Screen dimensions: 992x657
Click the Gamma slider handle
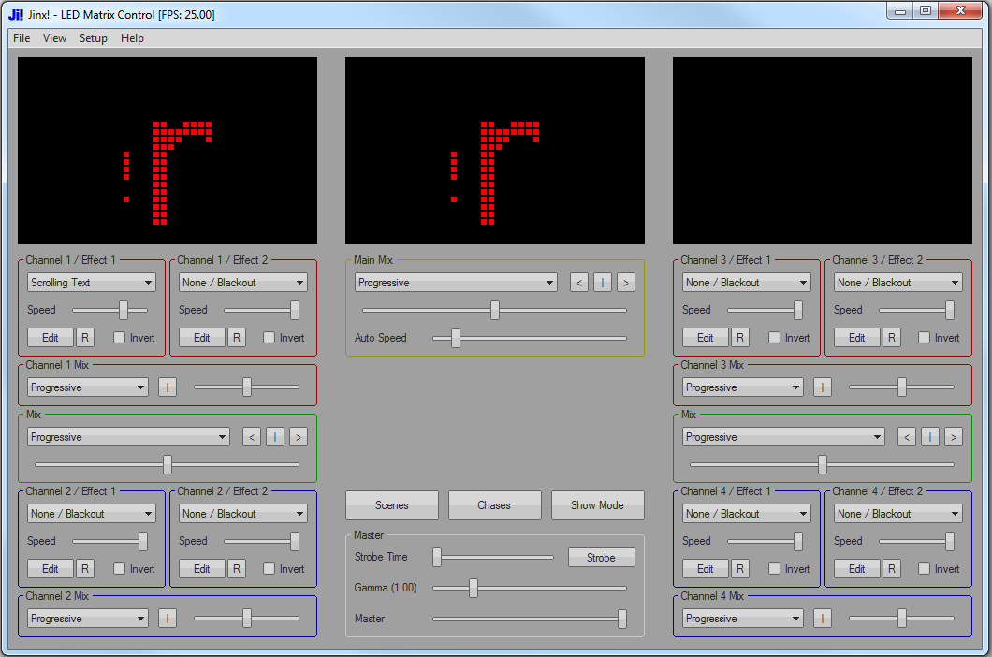(x=474, y=588)
